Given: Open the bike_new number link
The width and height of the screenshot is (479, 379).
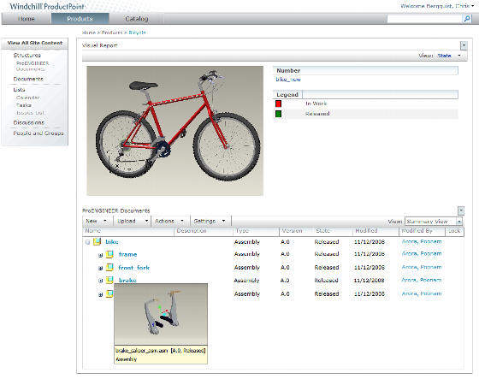Looking at the screenshot, I should (x=288, y=80).
